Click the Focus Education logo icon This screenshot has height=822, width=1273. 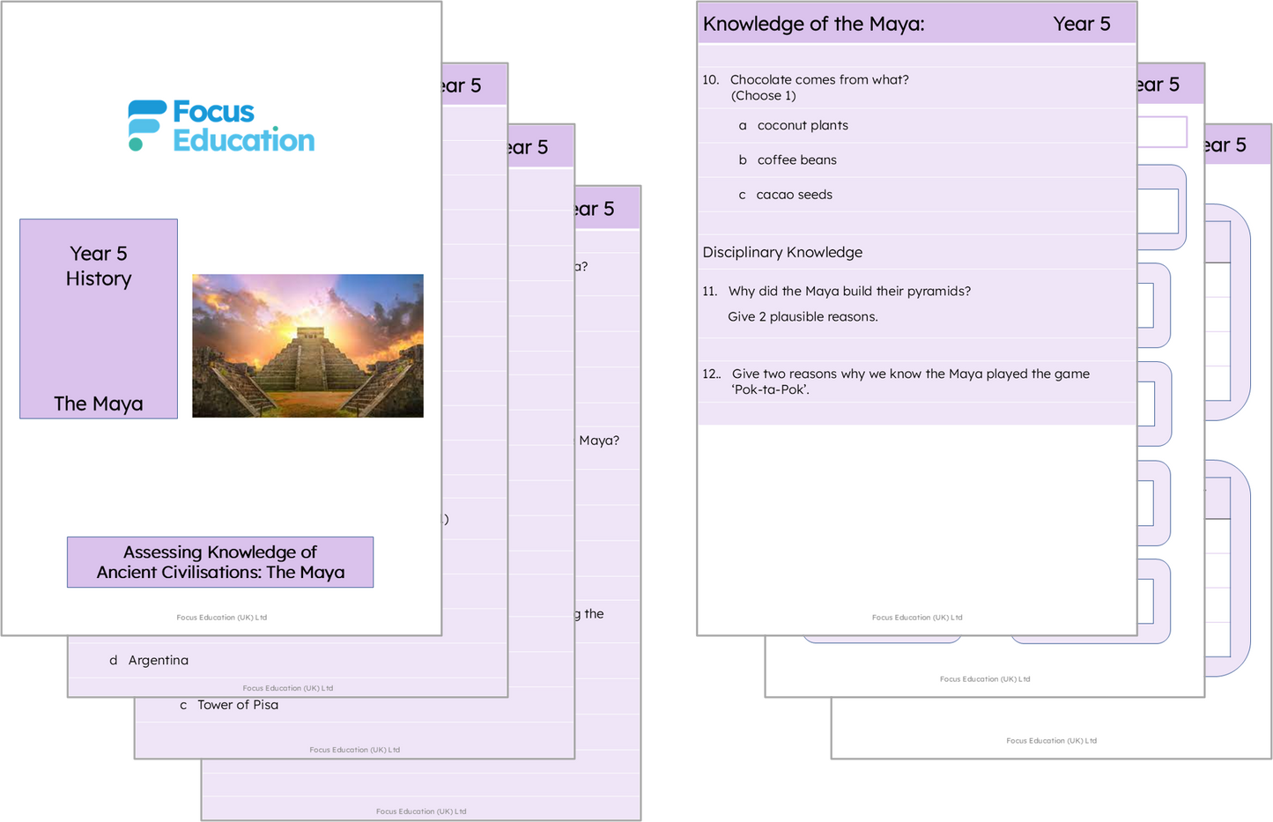146,125
